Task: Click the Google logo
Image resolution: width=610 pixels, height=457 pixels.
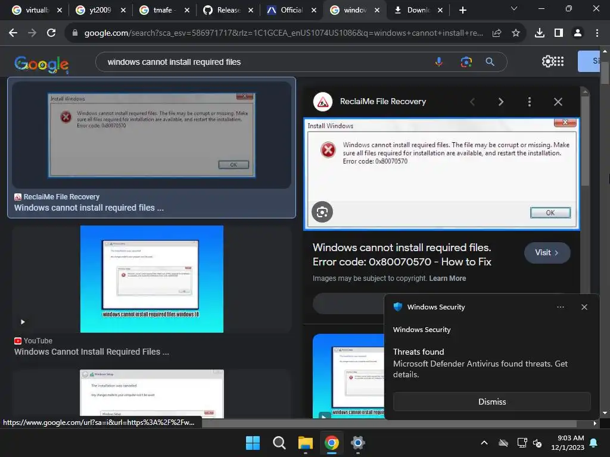Action: point(42,63)
